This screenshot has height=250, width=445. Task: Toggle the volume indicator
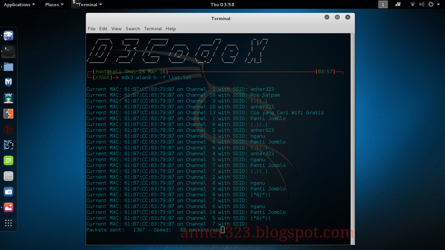coord(422,4)
